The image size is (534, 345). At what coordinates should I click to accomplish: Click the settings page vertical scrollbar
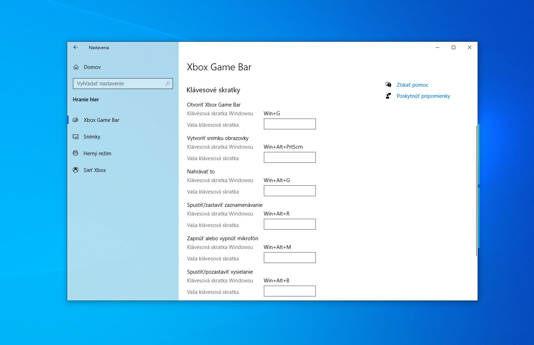476,191
